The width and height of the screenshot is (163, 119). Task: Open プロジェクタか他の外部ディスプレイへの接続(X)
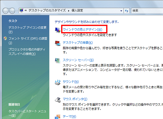27,51
